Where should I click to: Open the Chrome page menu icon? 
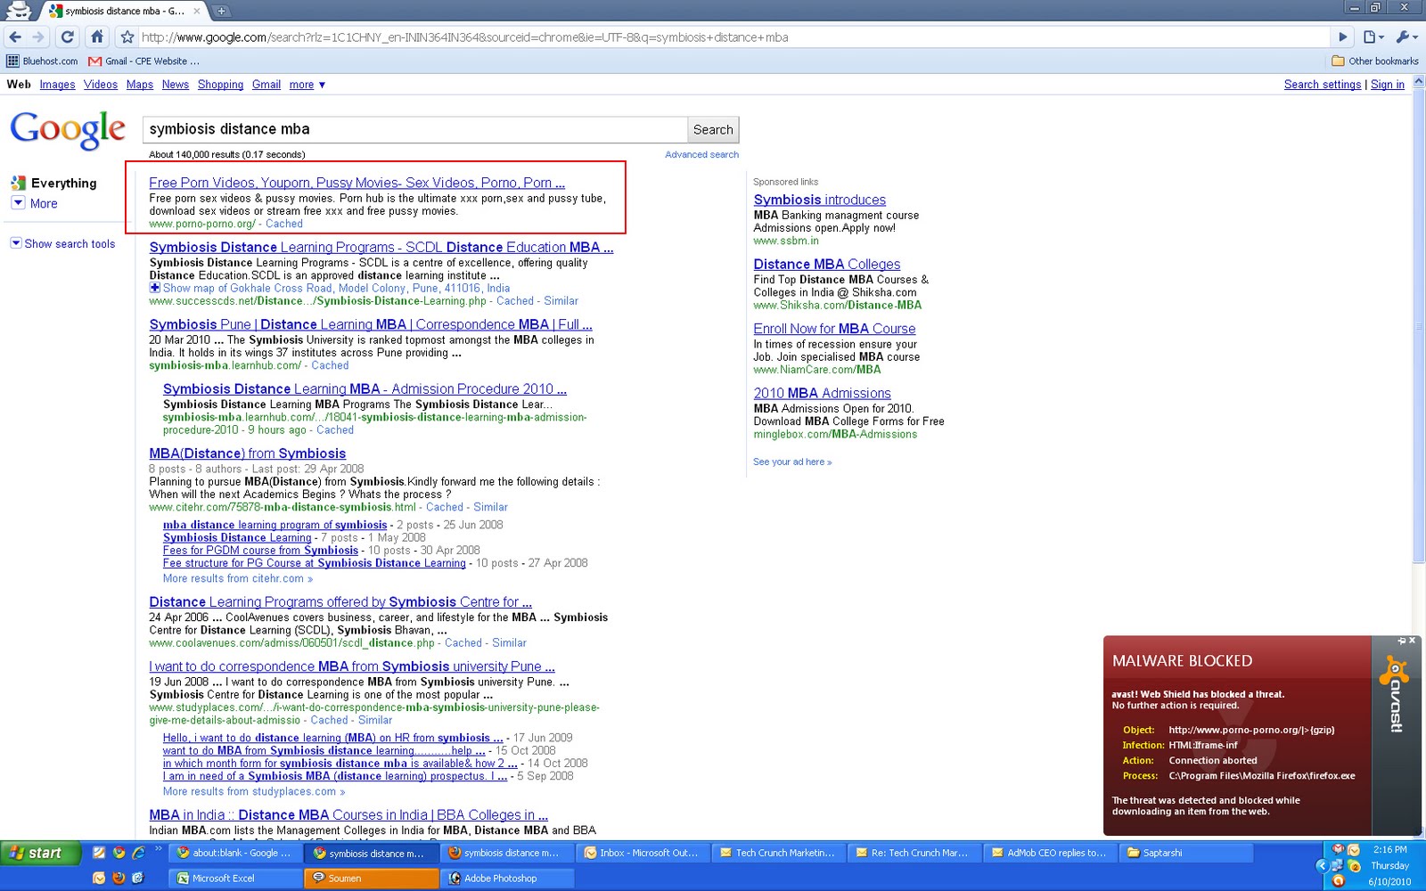(x=1373, y=37)
